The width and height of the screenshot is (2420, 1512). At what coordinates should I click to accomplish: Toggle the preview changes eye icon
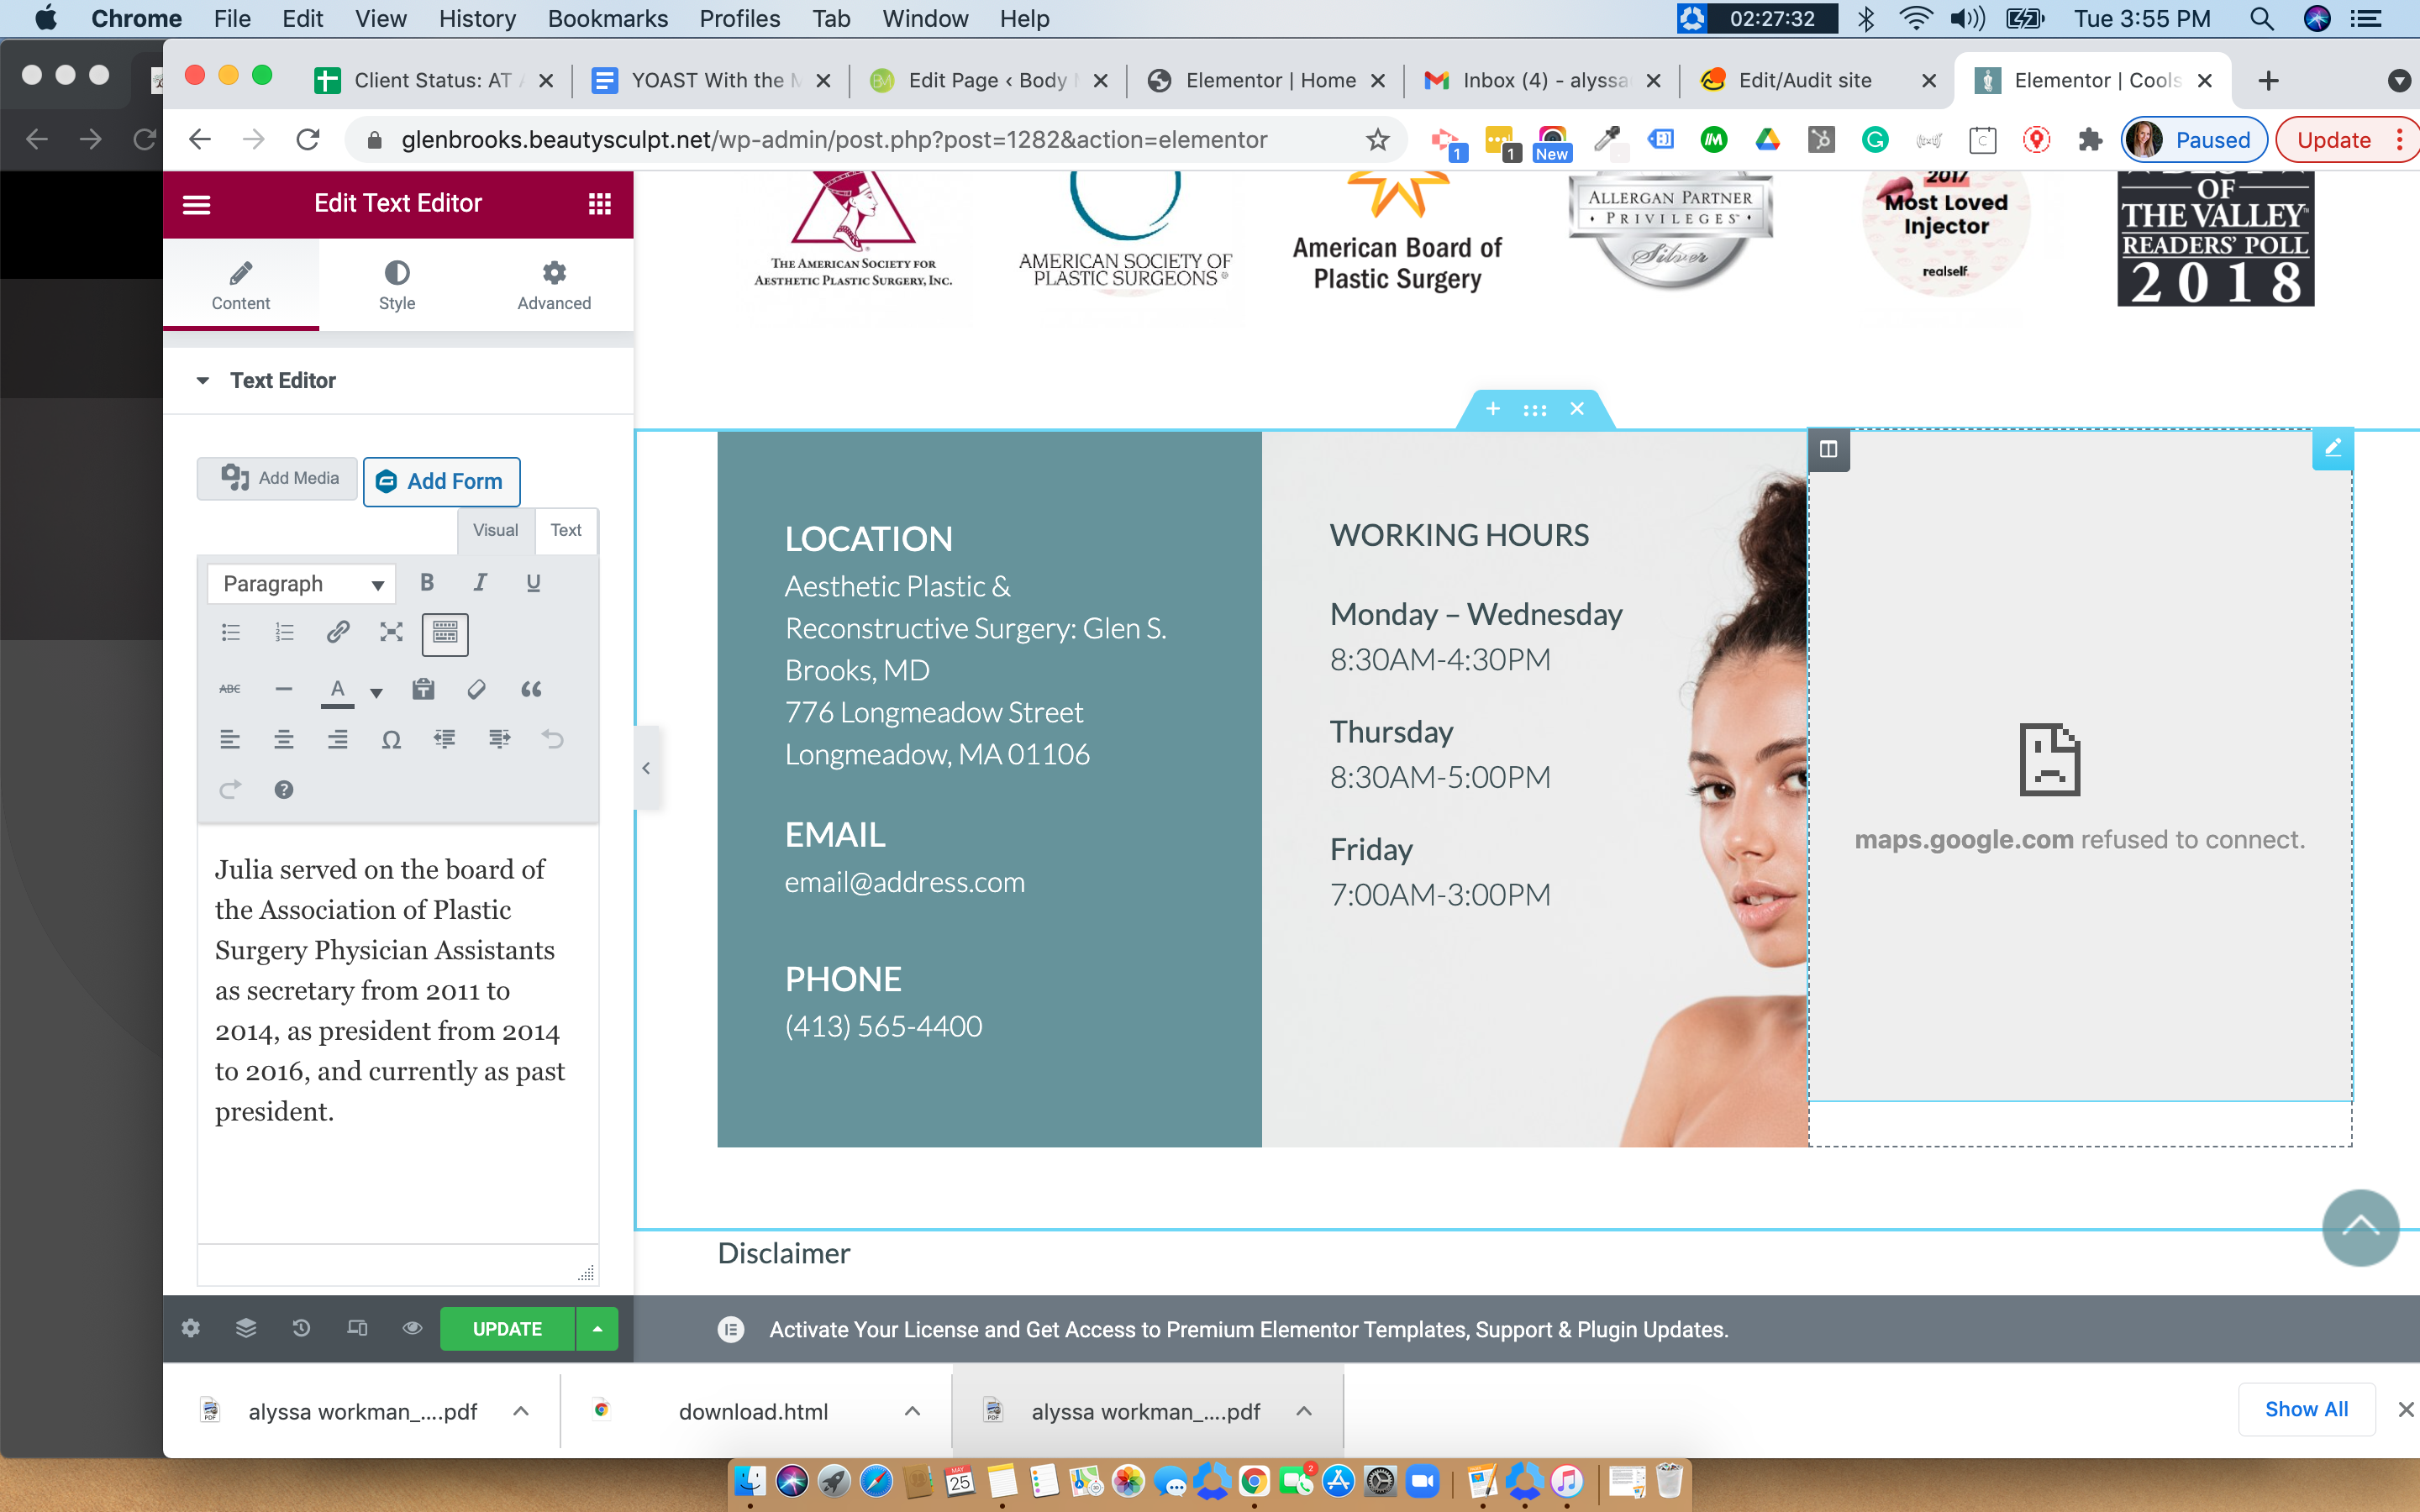[x=412, y=1328]
